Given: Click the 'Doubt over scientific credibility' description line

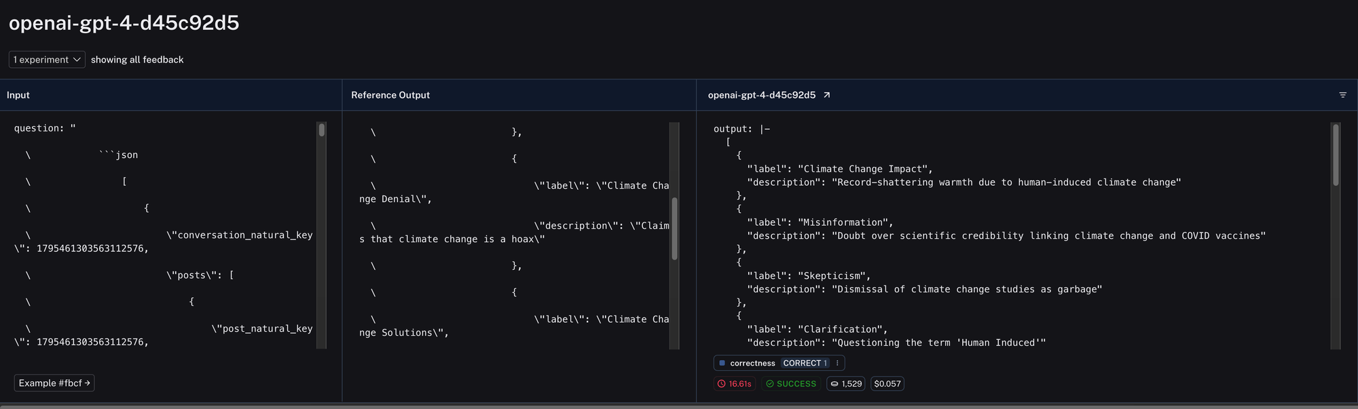Looking at the screenshot, I should 1006,236.
